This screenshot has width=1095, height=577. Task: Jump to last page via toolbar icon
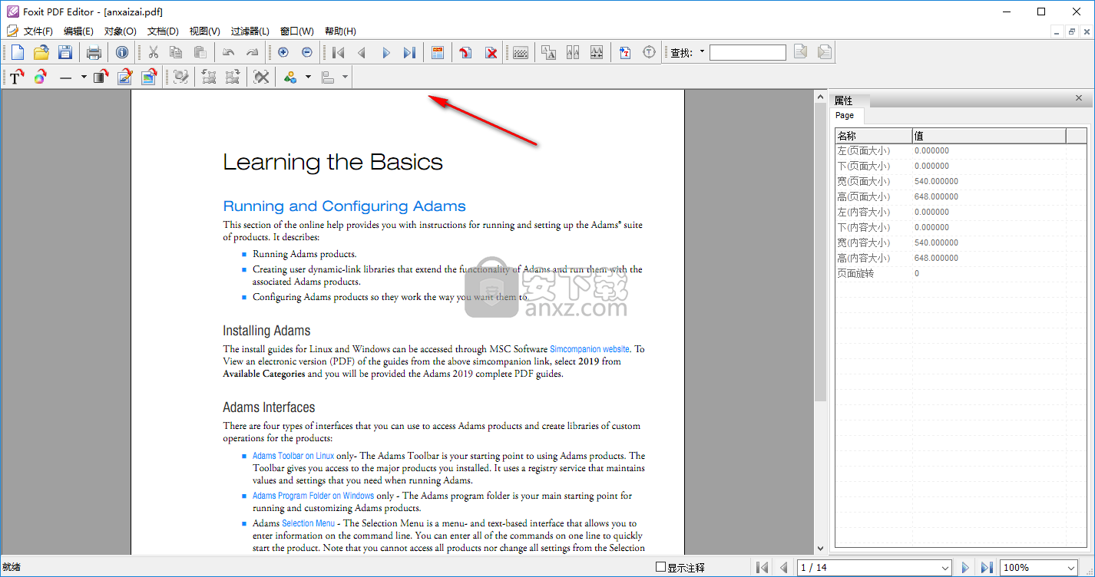tap(409, 52)
